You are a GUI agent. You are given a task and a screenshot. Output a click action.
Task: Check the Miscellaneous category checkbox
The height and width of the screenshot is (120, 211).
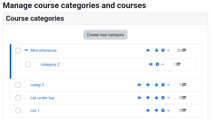[x=18, y=50]
